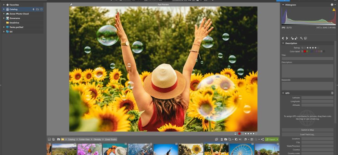The height and width of the screenshot is (155, 338).
Task: Open histogram options dropdown arrow
Action: pyautogui.click(x=335, y=5)
